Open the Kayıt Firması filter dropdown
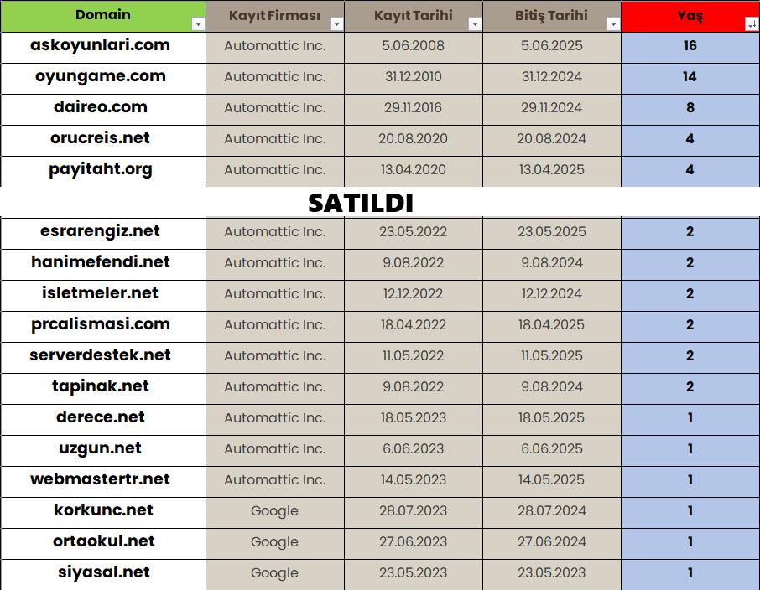760x590 pixels. click(x=336, y=23)
